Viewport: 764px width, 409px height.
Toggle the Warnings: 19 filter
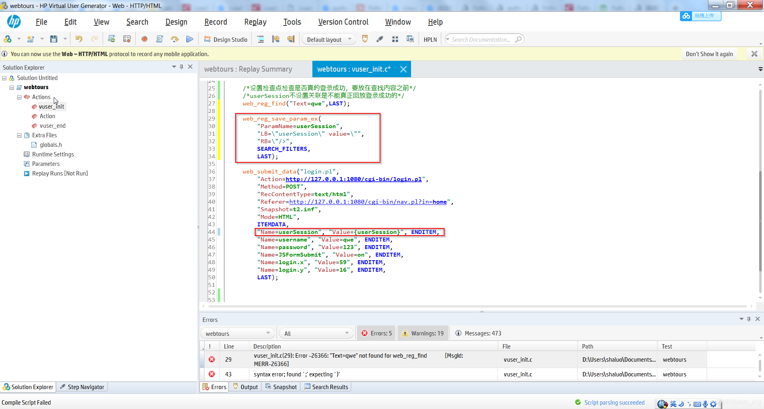click(423, 333)
